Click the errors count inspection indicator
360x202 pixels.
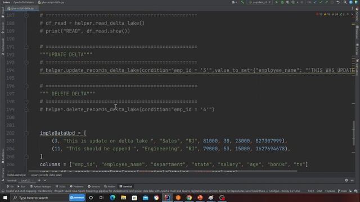click(x=319, y=14)
